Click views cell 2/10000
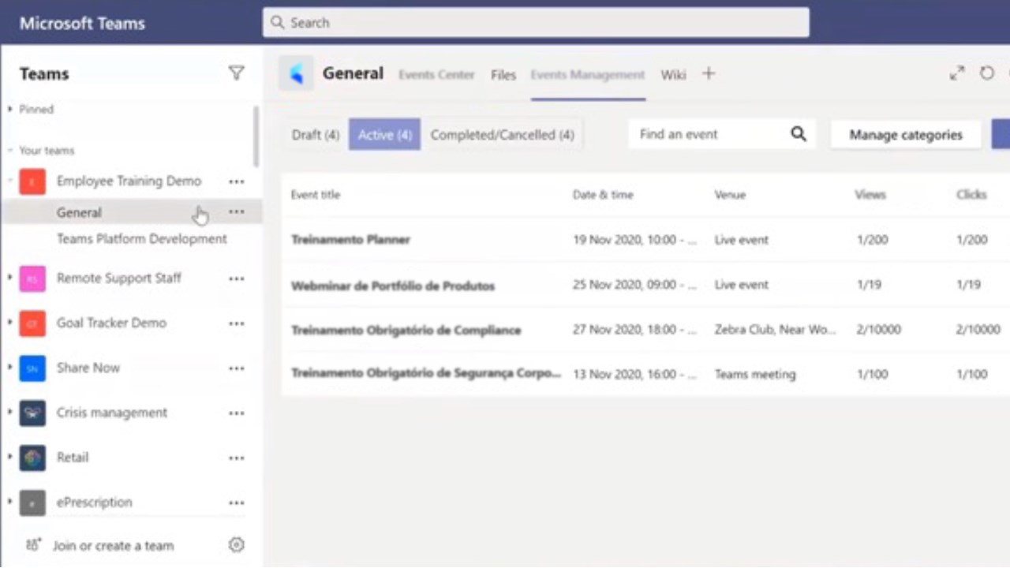The image size is (1010, 568). (878, 330)
